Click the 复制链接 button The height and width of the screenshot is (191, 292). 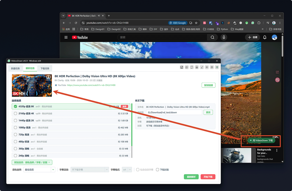tap(208, 85)
